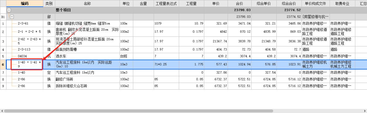Click total price 870.12

click(240, 32)
